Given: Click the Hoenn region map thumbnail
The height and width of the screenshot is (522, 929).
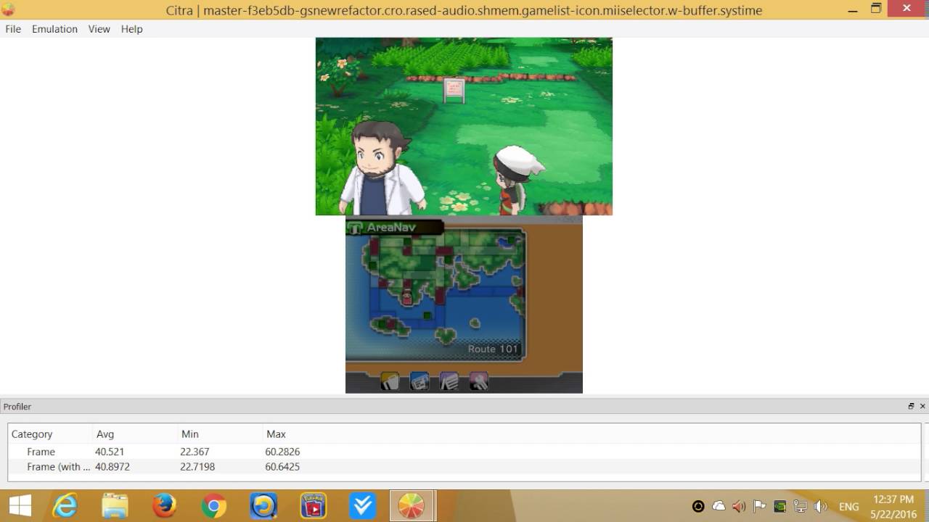Looking at the screenshot, I should click(x=435, y=295).
